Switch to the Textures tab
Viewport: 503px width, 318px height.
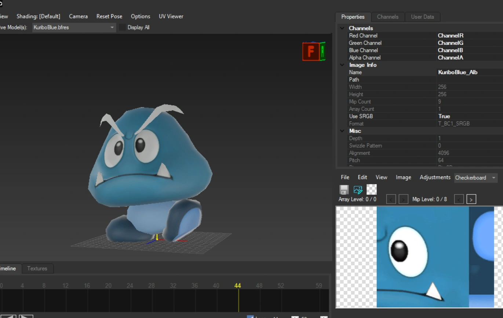[37, 268]
